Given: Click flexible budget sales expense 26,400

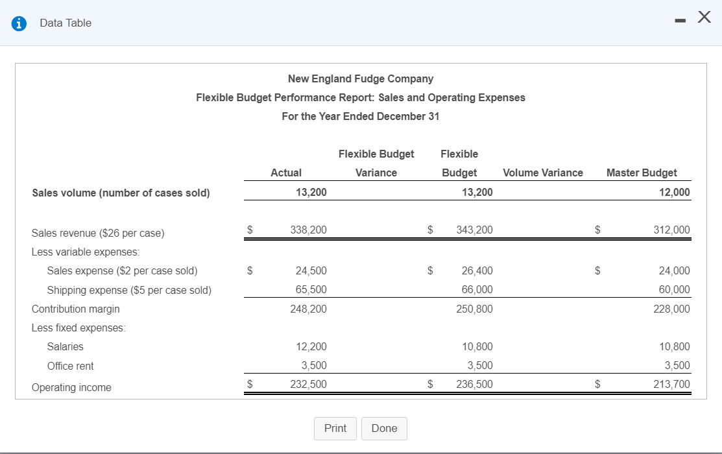Looking at the screenshot, I should (x=477, y=270).
